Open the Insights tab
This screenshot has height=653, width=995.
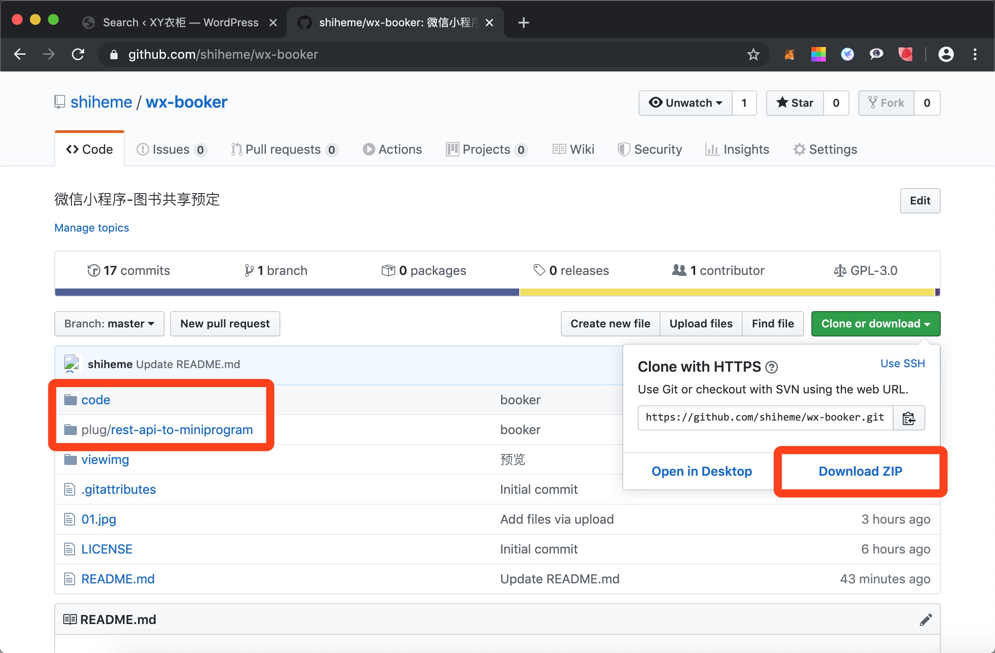click(737, 150)
